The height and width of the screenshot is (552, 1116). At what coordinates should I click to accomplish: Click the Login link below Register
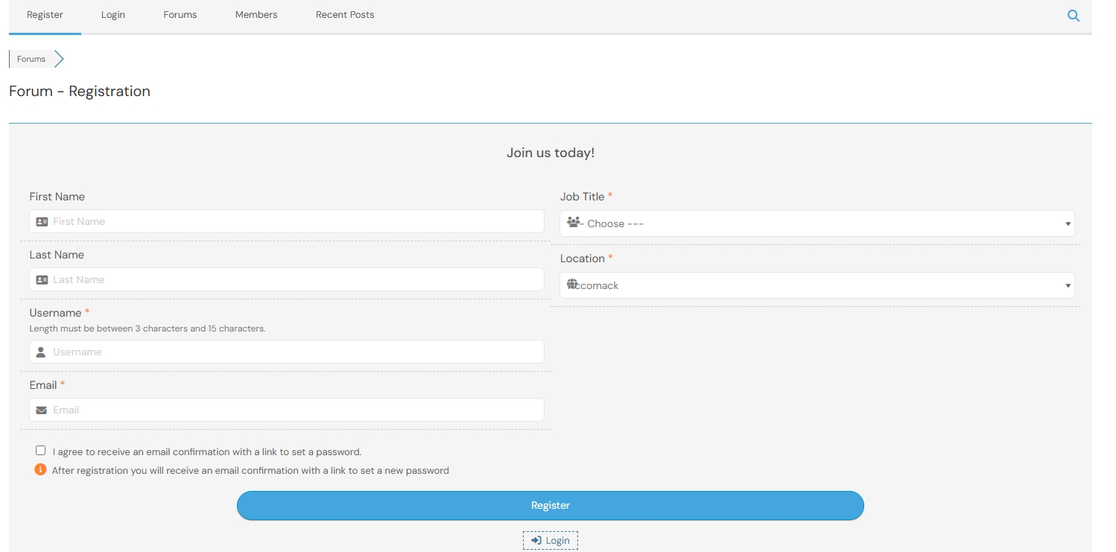click(x=551, y=541)
